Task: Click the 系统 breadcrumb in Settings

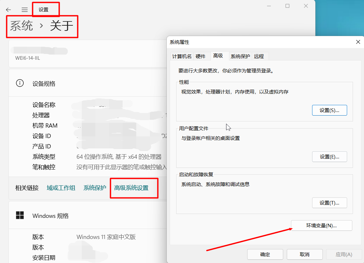Action: point(21,26)
